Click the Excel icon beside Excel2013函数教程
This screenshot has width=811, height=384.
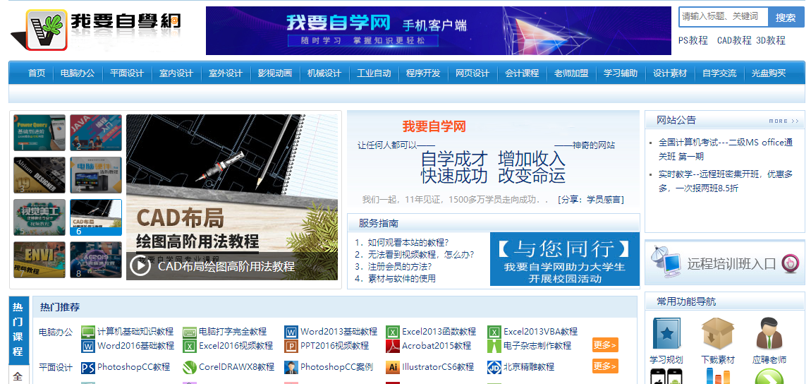click(394, 332)
